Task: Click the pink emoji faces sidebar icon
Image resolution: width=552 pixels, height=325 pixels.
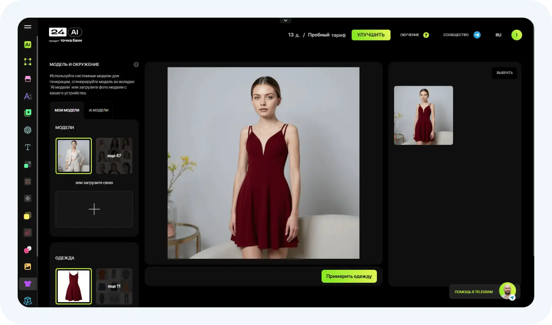Action: coord(28,250)
